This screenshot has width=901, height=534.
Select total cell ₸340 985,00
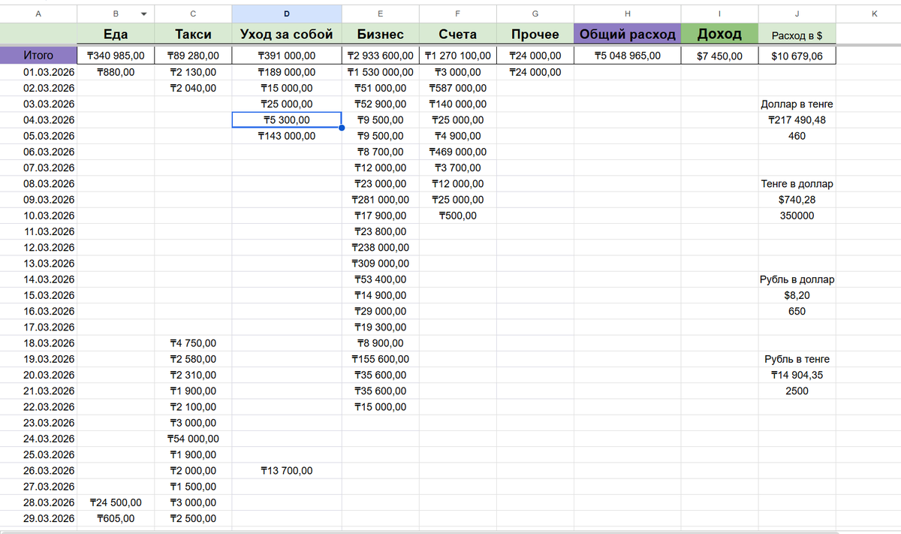(115, 56)
